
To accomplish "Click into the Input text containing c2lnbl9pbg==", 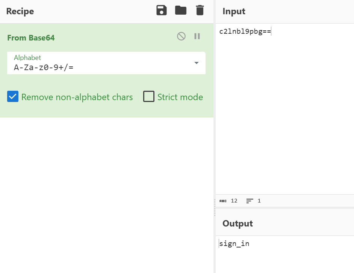I will [245, 32].
